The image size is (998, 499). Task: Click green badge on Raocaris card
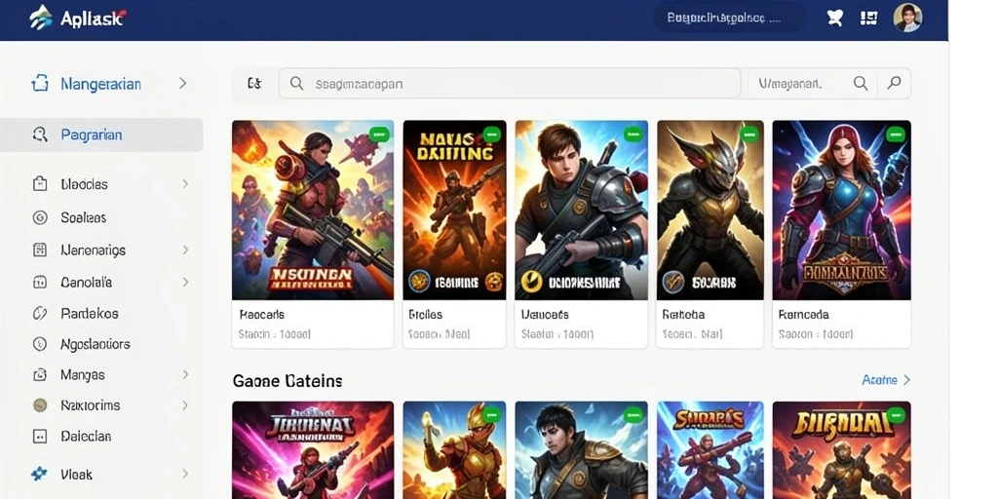(x=379, y=134)
